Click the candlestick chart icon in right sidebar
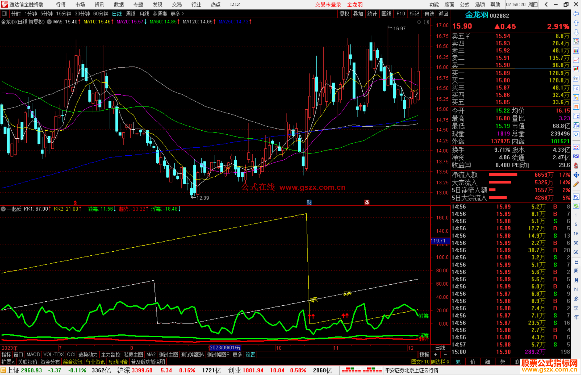 pos(576,69)
